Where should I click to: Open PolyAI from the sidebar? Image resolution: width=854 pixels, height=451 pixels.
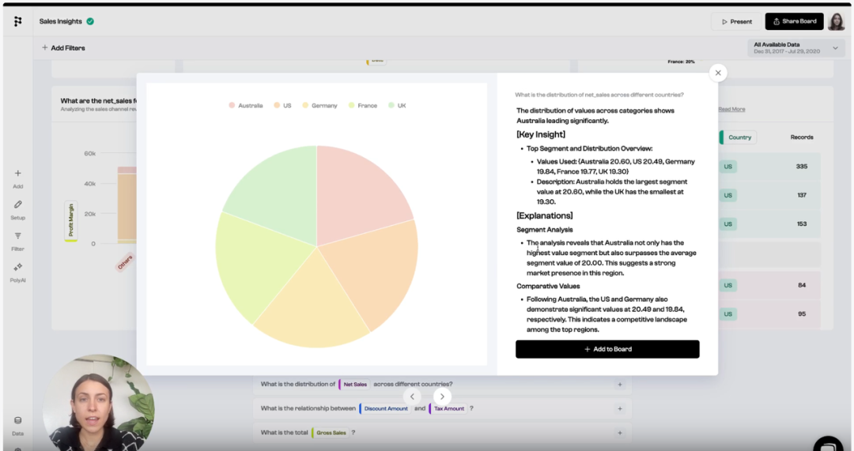click(x=17, y=268)
